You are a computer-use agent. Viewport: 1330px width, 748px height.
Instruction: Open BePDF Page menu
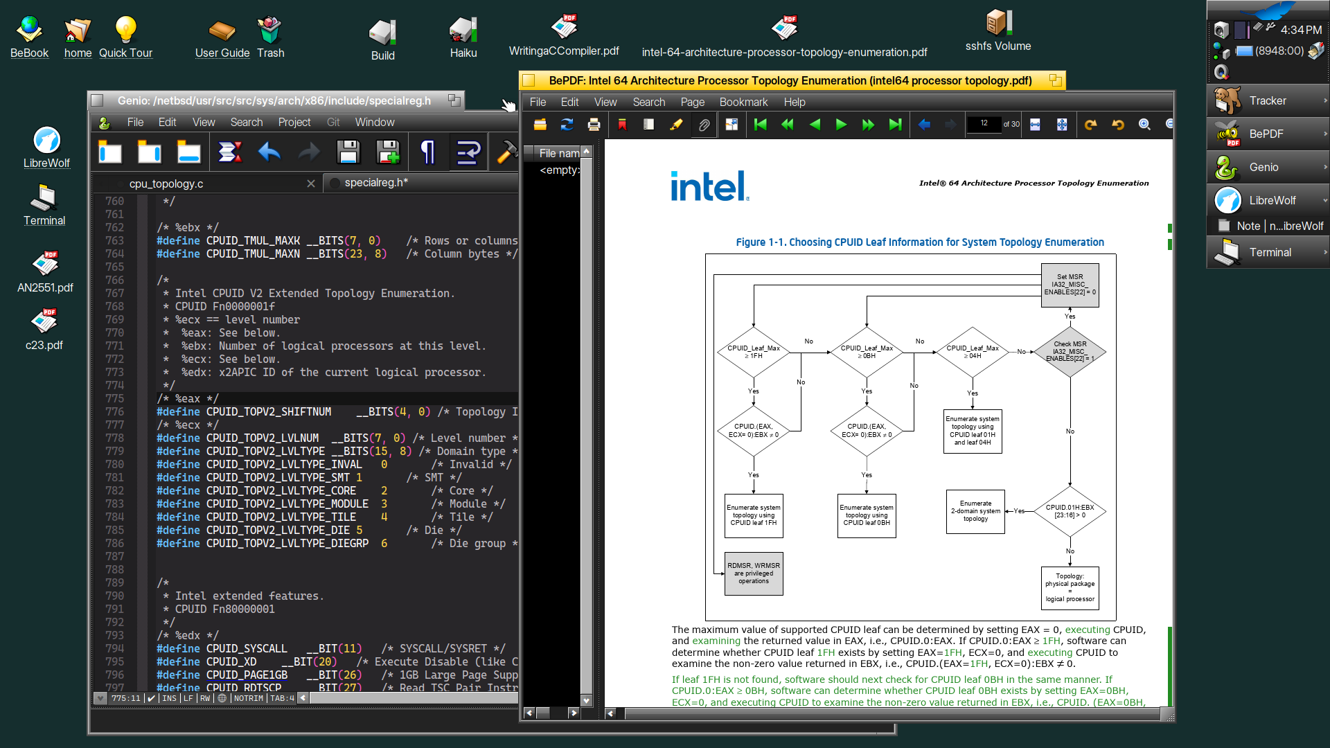point(692,102)
